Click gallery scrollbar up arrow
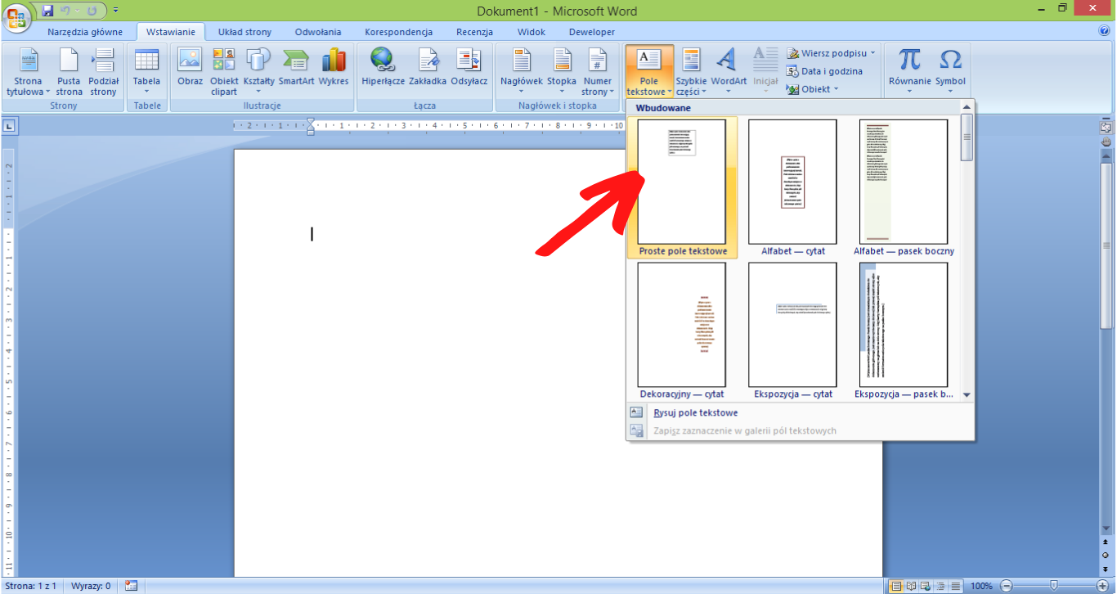The height and width of the screenshot is (594, 1117). coord(967,107)
